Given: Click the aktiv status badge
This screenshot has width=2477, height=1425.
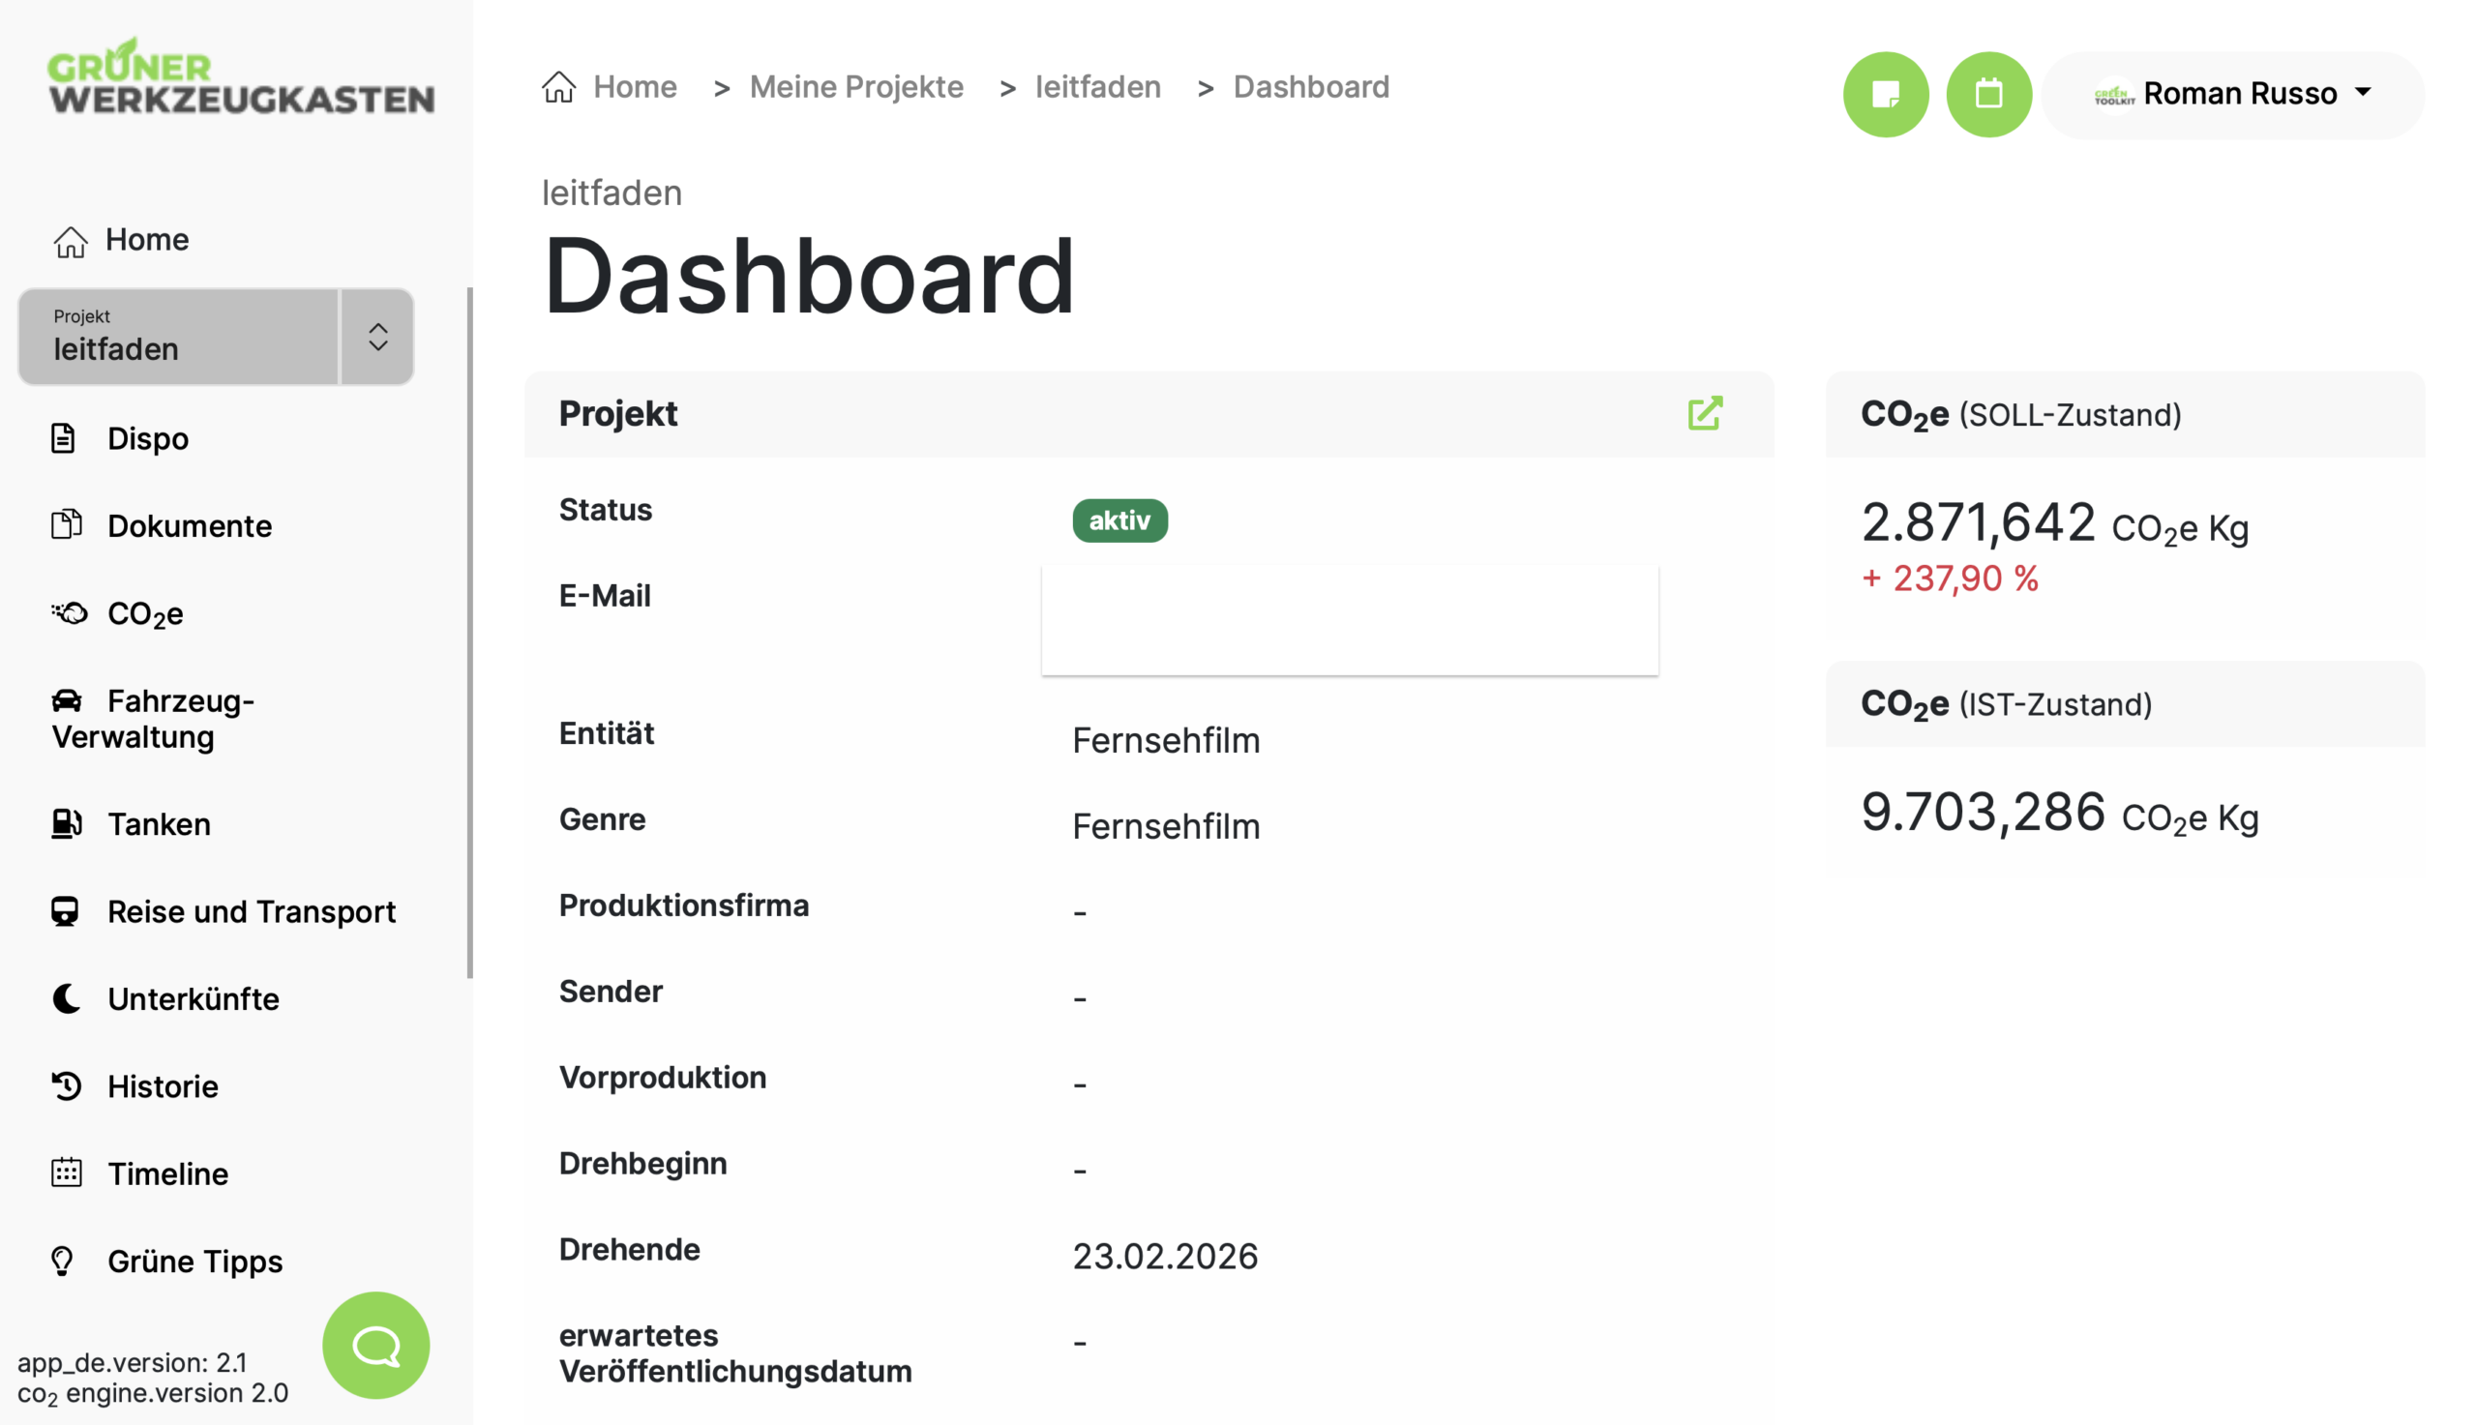Looking at the screenshot, I should [x=1119, y=520].
